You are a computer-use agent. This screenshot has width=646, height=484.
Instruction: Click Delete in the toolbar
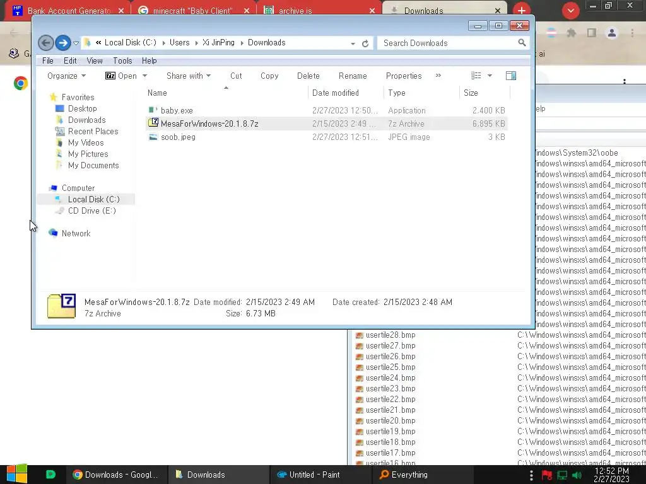pyautogui.click(x=308, y=76)
